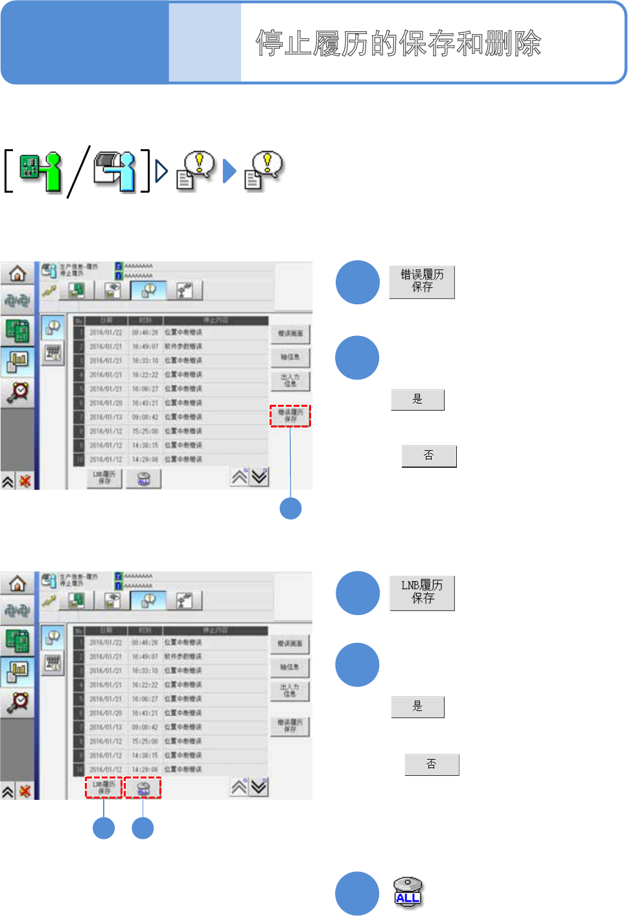Select green circuit board icon in upper sidebar

pos(17,330)
